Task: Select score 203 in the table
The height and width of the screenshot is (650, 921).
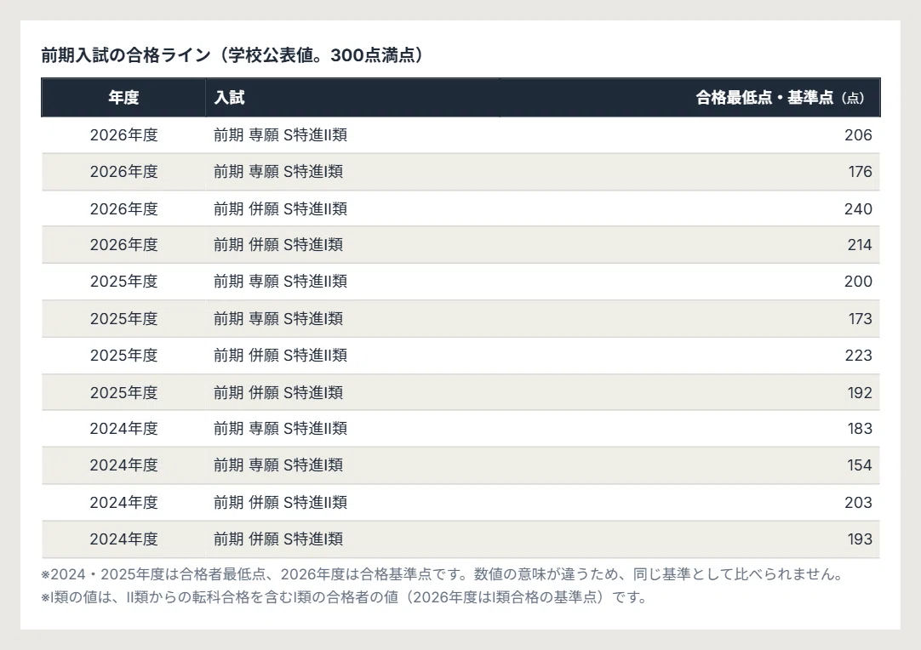Action: (858, 503)
